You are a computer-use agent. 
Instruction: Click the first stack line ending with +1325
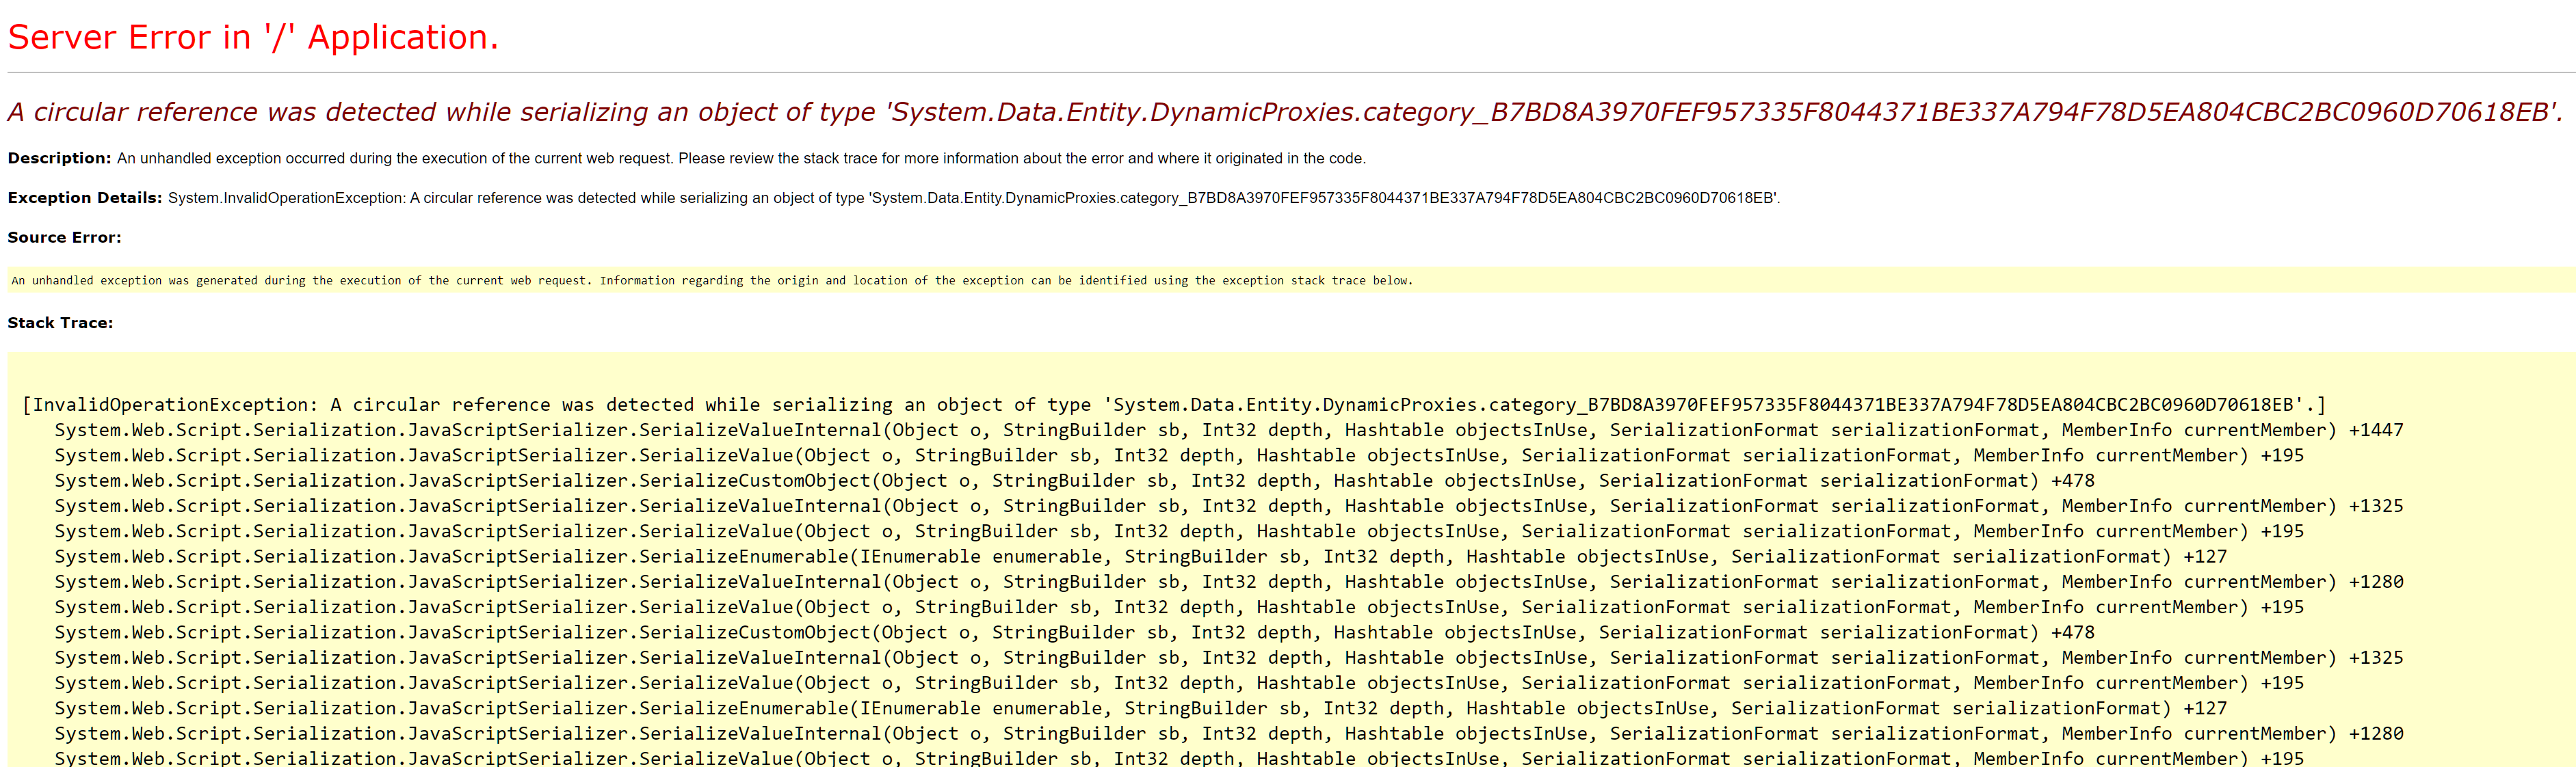[1228, 506]
